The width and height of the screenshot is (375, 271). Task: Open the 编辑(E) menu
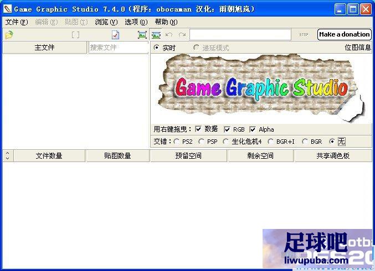(47, 22)
